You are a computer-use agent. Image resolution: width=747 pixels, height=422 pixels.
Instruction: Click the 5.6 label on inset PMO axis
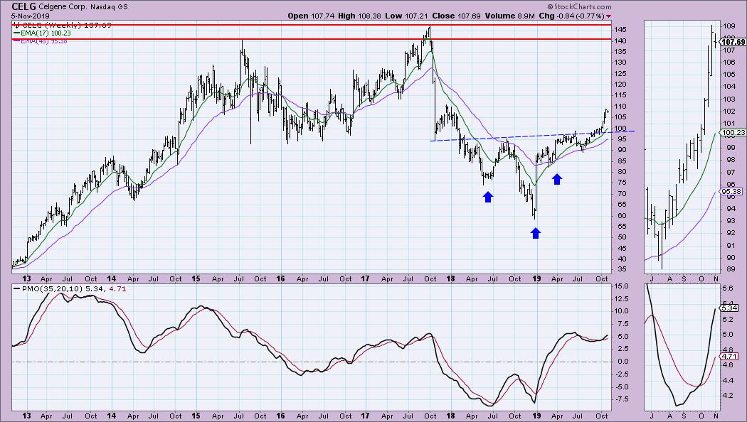point(728,288)
